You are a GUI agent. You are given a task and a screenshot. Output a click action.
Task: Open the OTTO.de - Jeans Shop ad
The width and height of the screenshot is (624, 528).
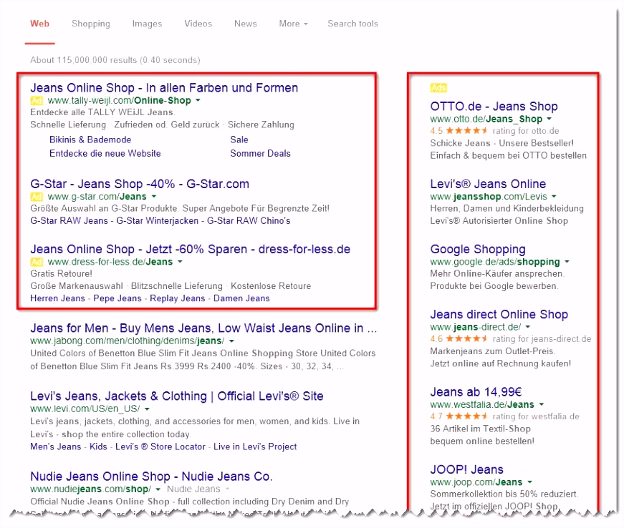(494, 107)
